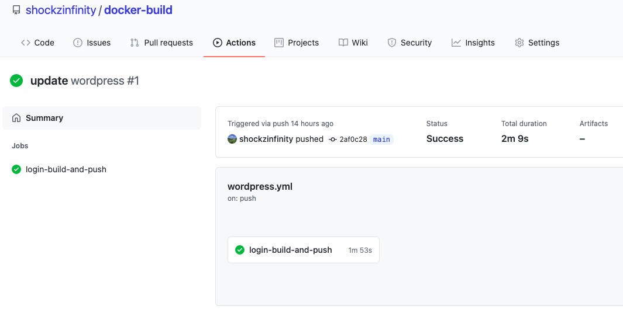Click the Code brackets icon
This screenshot has width=623, height=310.
pyautogui.click(x=26, y=43)
